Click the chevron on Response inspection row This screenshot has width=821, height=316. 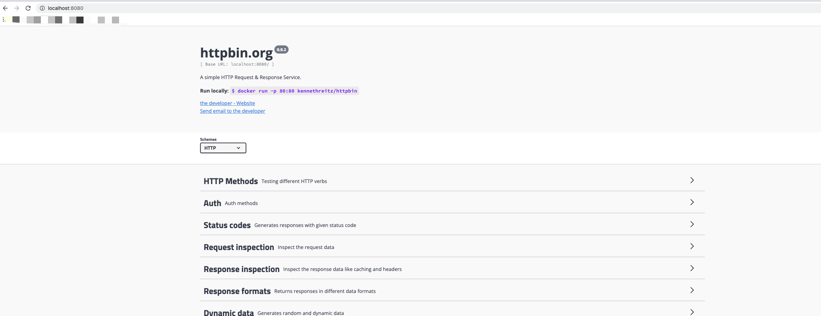click(x=692, y=268)
